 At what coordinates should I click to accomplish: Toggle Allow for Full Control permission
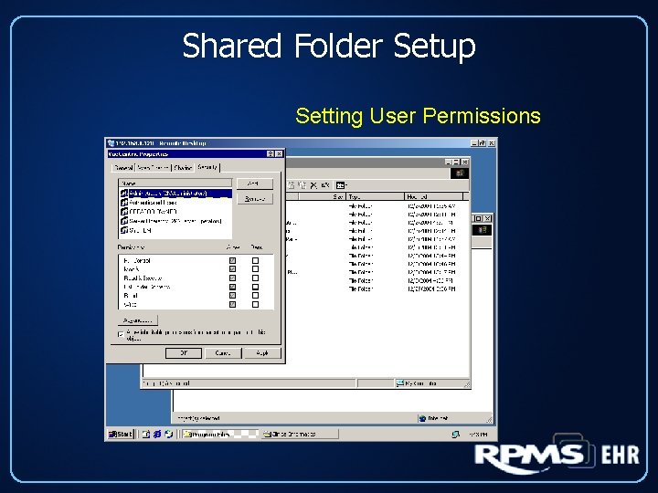[x=232, y=260]
